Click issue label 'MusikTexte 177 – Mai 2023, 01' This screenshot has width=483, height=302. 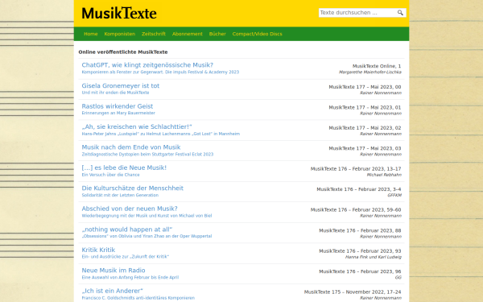pyautogui.click(x=365, y=108)
